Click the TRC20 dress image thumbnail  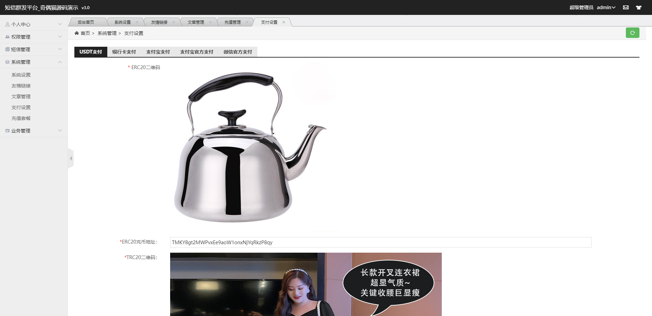pos(306,285)
